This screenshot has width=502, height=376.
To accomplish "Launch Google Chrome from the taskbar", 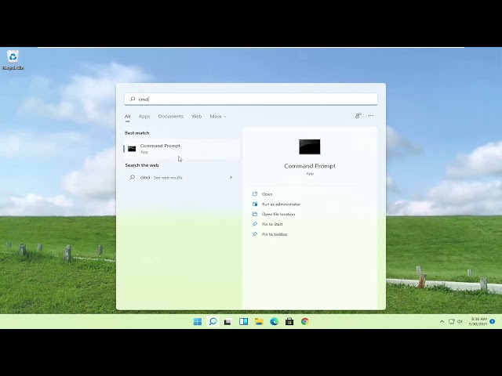I will [x=305, y=321].
